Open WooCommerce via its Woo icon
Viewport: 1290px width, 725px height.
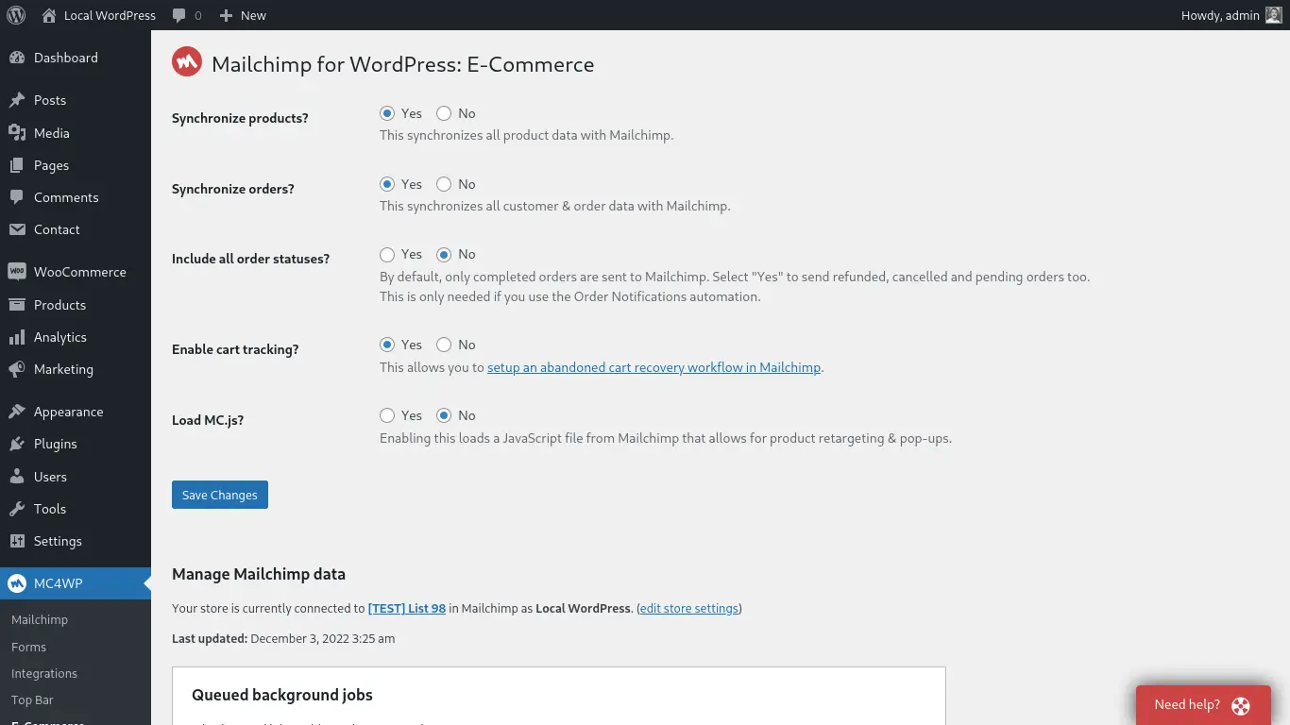17,272
